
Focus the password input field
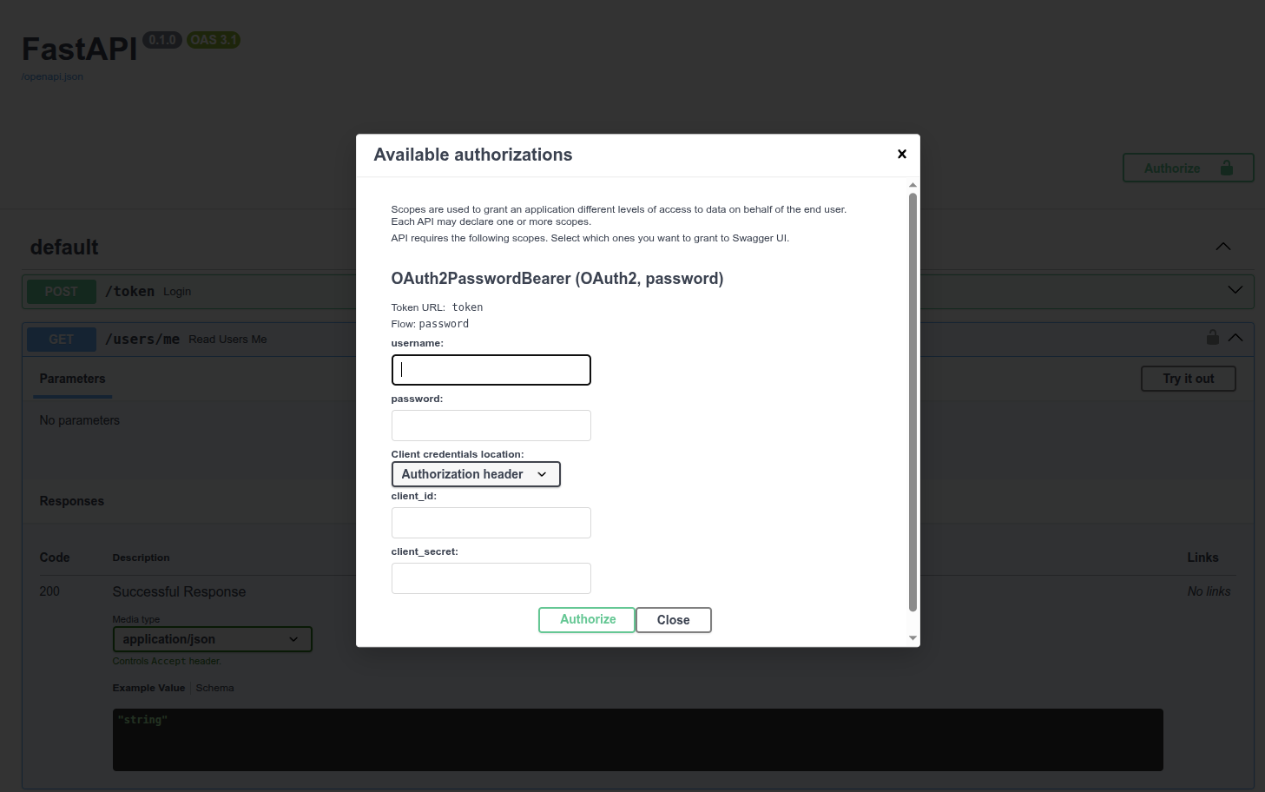[x=491, y=426]
